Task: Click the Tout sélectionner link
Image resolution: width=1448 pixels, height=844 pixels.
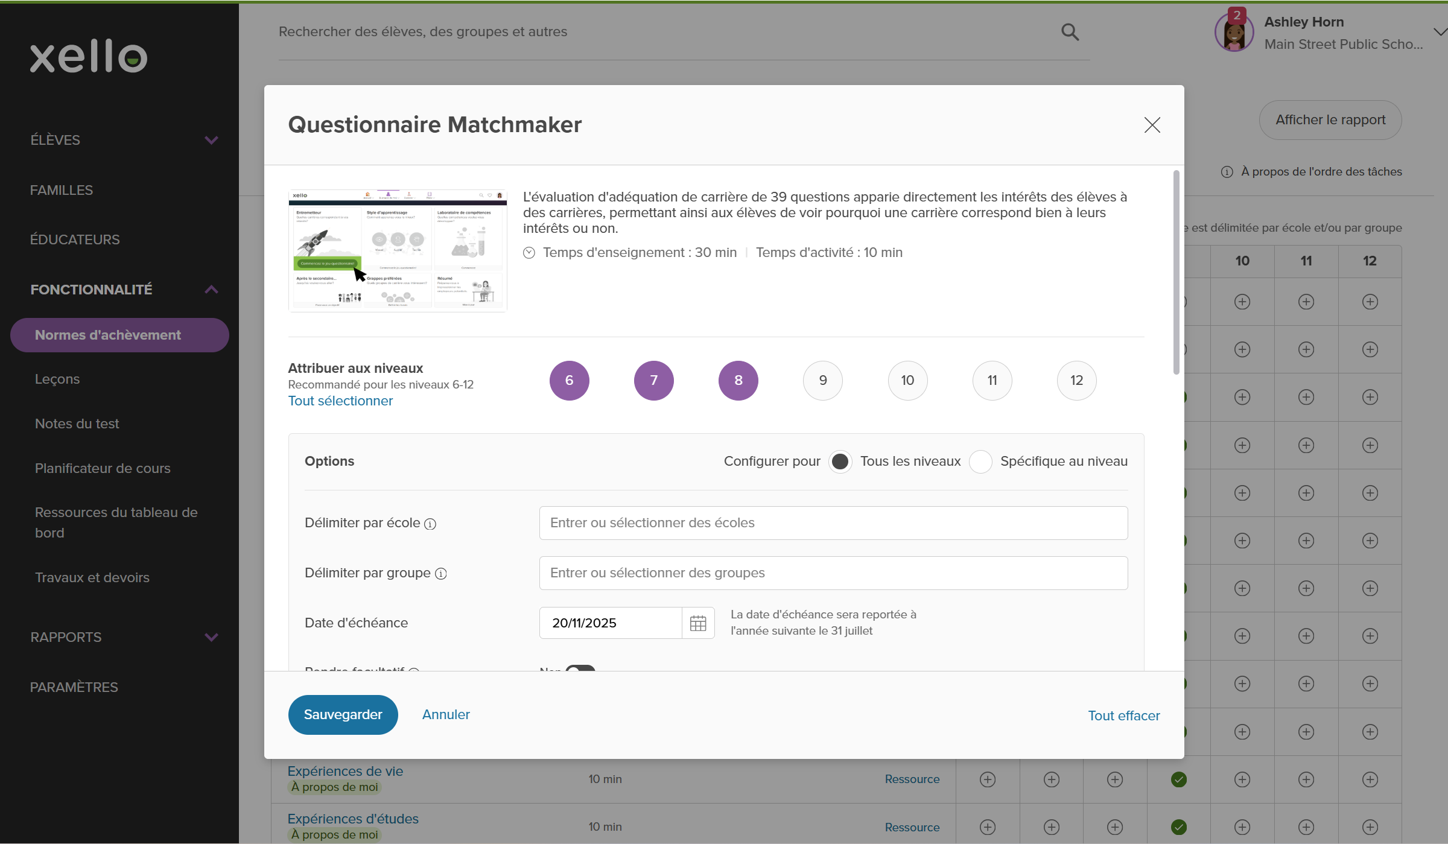Action: coord(340,401)
